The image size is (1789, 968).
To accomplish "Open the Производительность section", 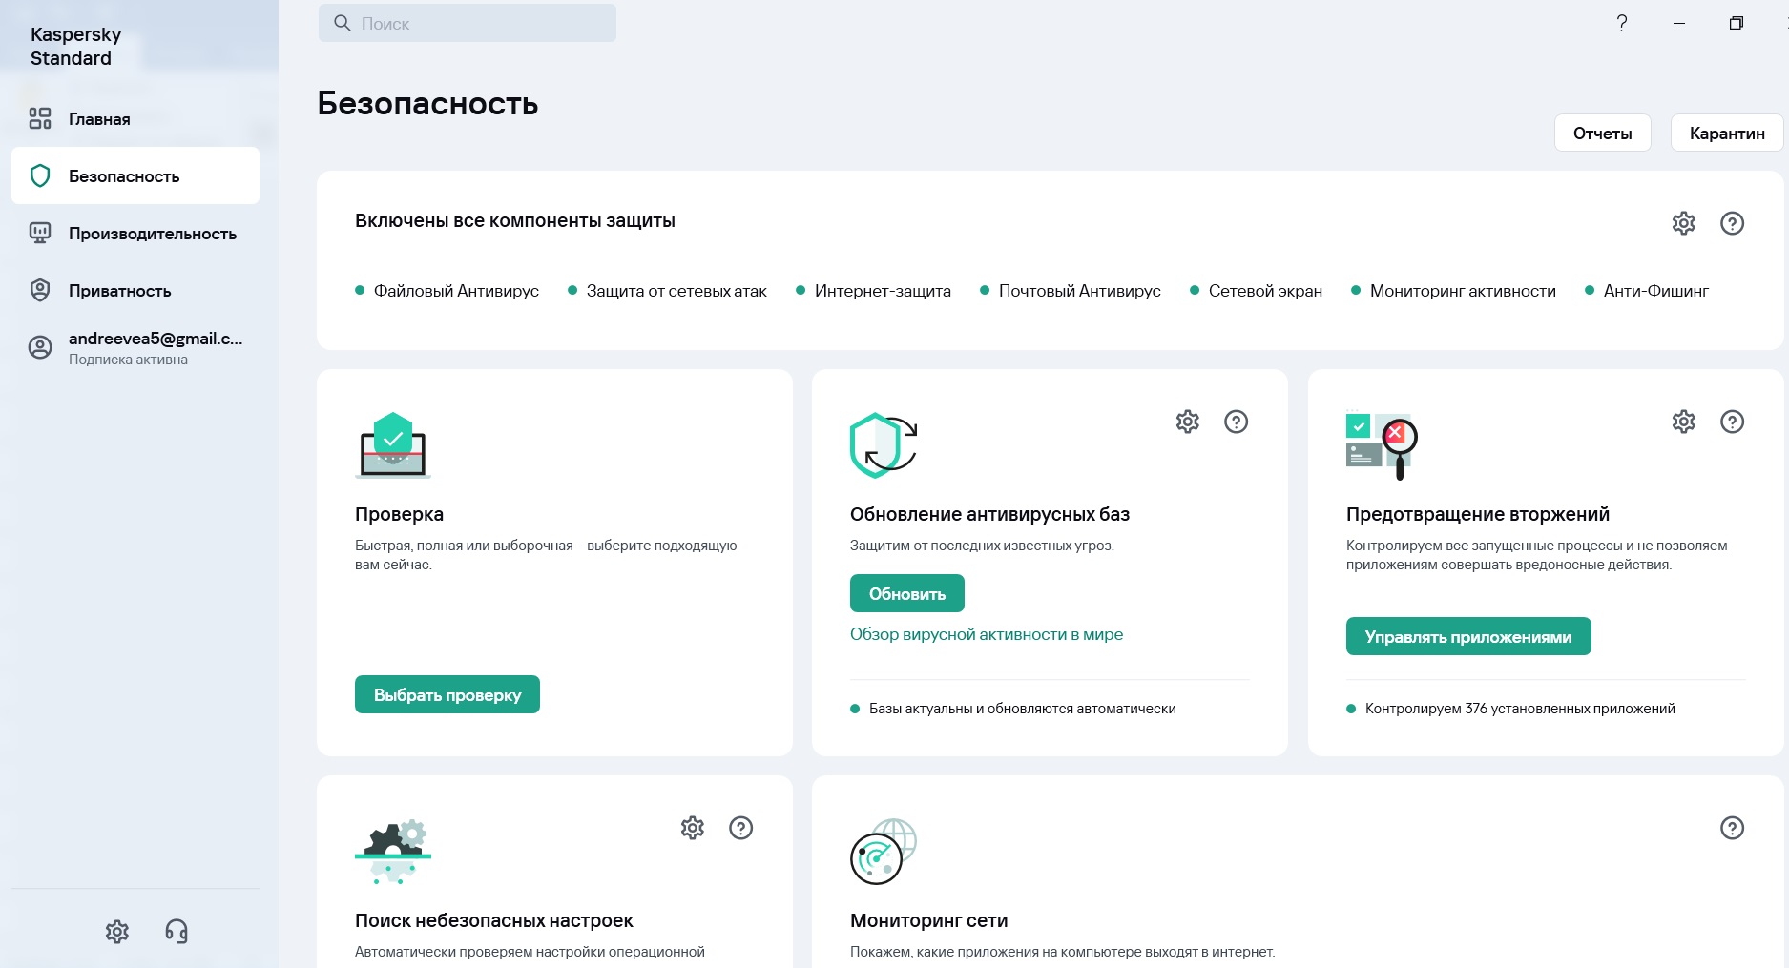I will pos(152,234).
